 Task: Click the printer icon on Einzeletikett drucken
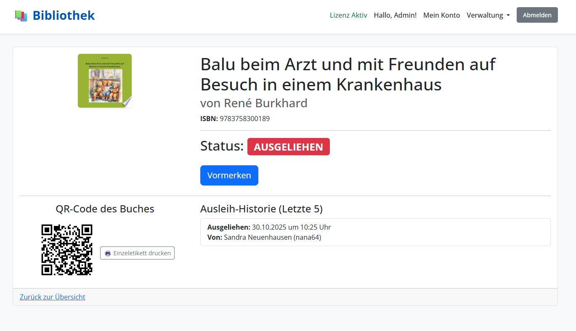click(108, 253)
